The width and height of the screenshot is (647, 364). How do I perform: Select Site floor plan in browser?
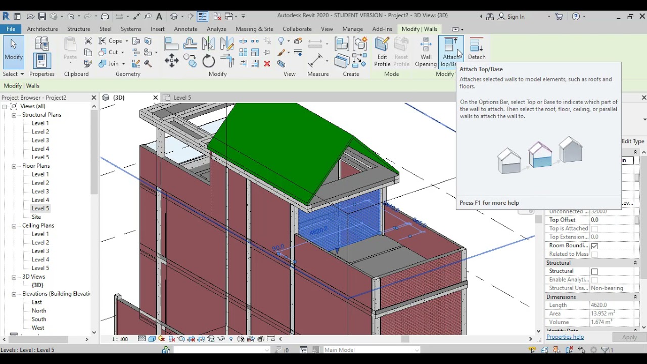click(x=36, y=217)
